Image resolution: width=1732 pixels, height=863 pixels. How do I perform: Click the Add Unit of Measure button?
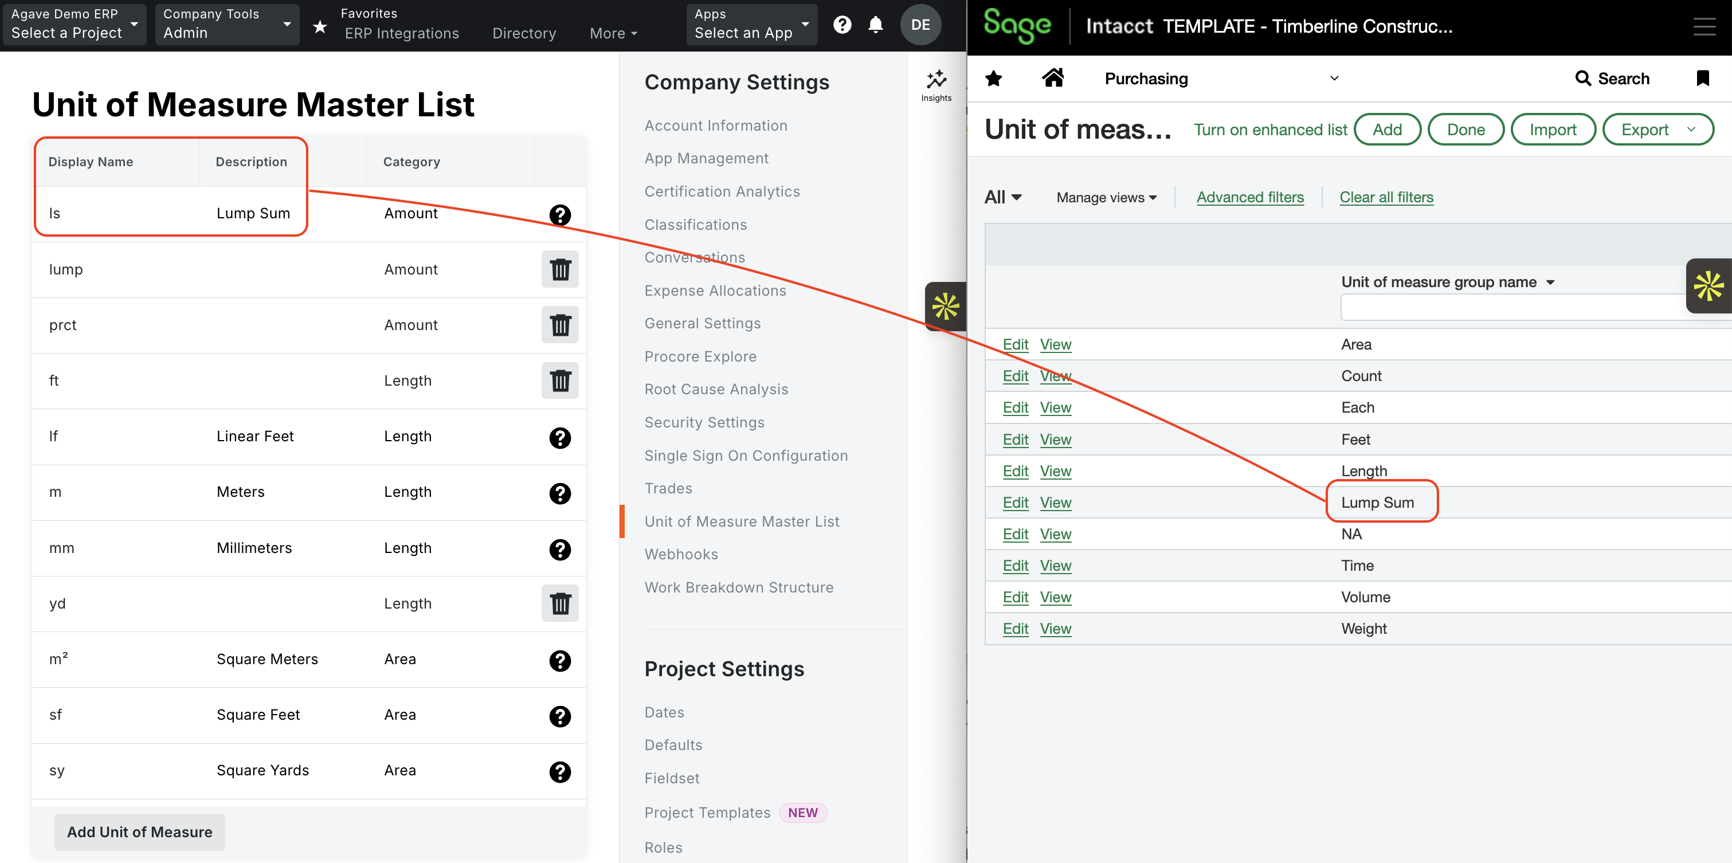[x=139, y=831]
